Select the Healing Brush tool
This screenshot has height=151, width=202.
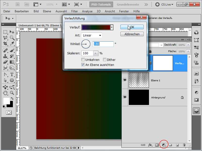[x=5, y=50]
